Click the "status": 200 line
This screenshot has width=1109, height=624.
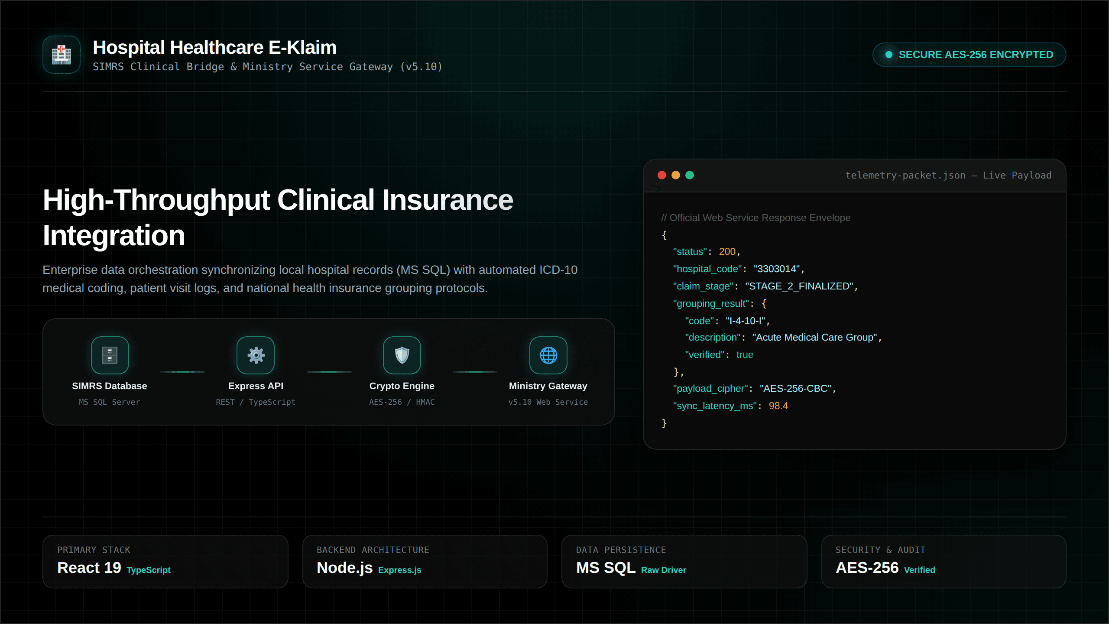tap(707, 251)
